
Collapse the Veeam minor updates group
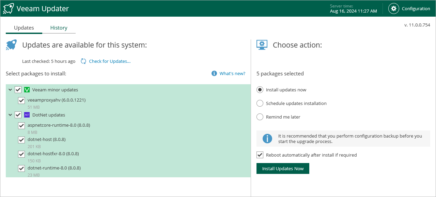[10, 90]
